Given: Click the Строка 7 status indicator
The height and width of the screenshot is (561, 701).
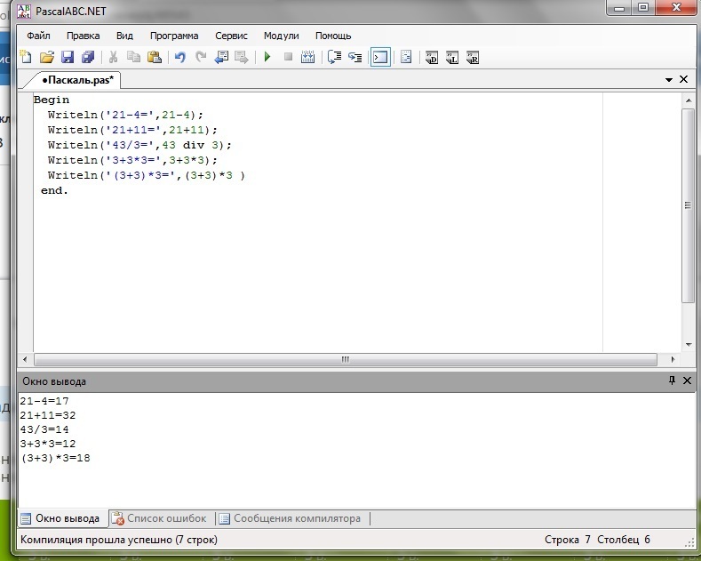Looking at the screenshot, I should coord(568,540).
